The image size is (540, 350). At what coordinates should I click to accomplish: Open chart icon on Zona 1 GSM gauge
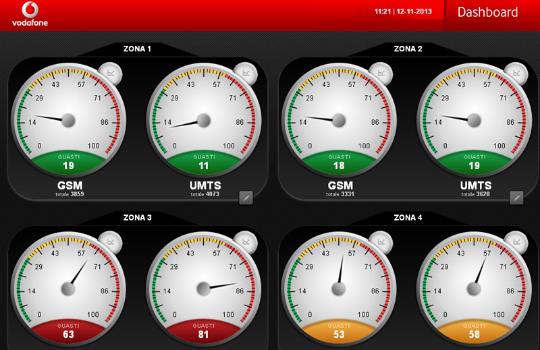tap(110, 74)
